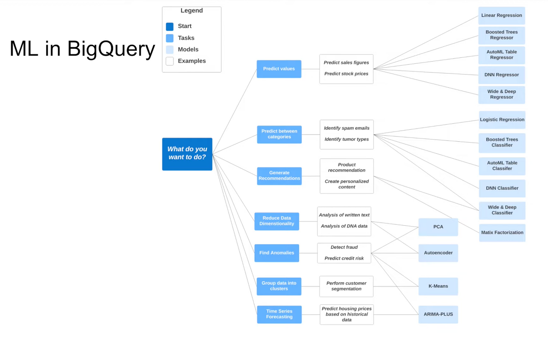The height and width of the screenshot is (337, 548).
Task: Click the 'Analysis of DNA data' text
Action: (x=344, y=226)
